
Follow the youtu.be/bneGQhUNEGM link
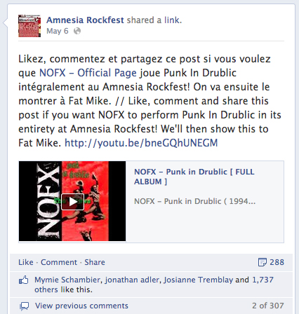(141, 143)
